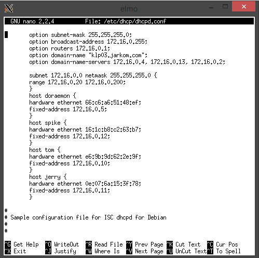Click 'fixed-address 172.16.0.12;' line
The height and width of the screenshot is (258, 259).
pos(70,136)
